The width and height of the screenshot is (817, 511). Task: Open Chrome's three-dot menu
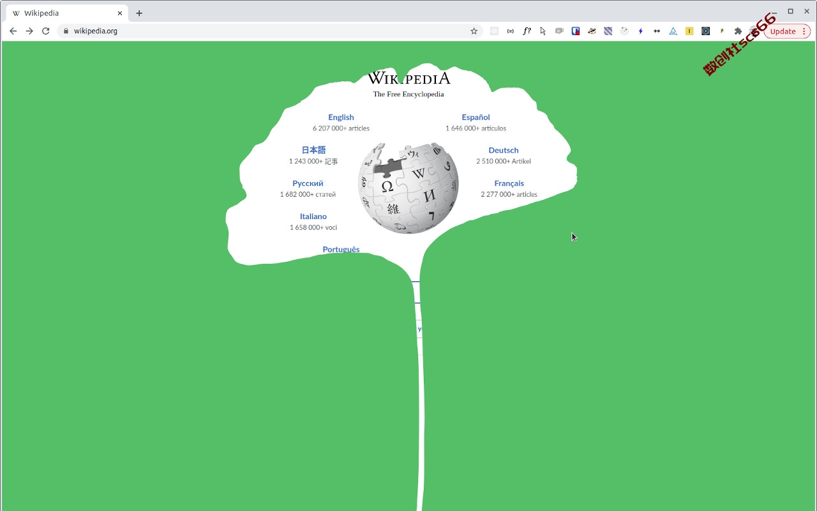coord(804,31)
